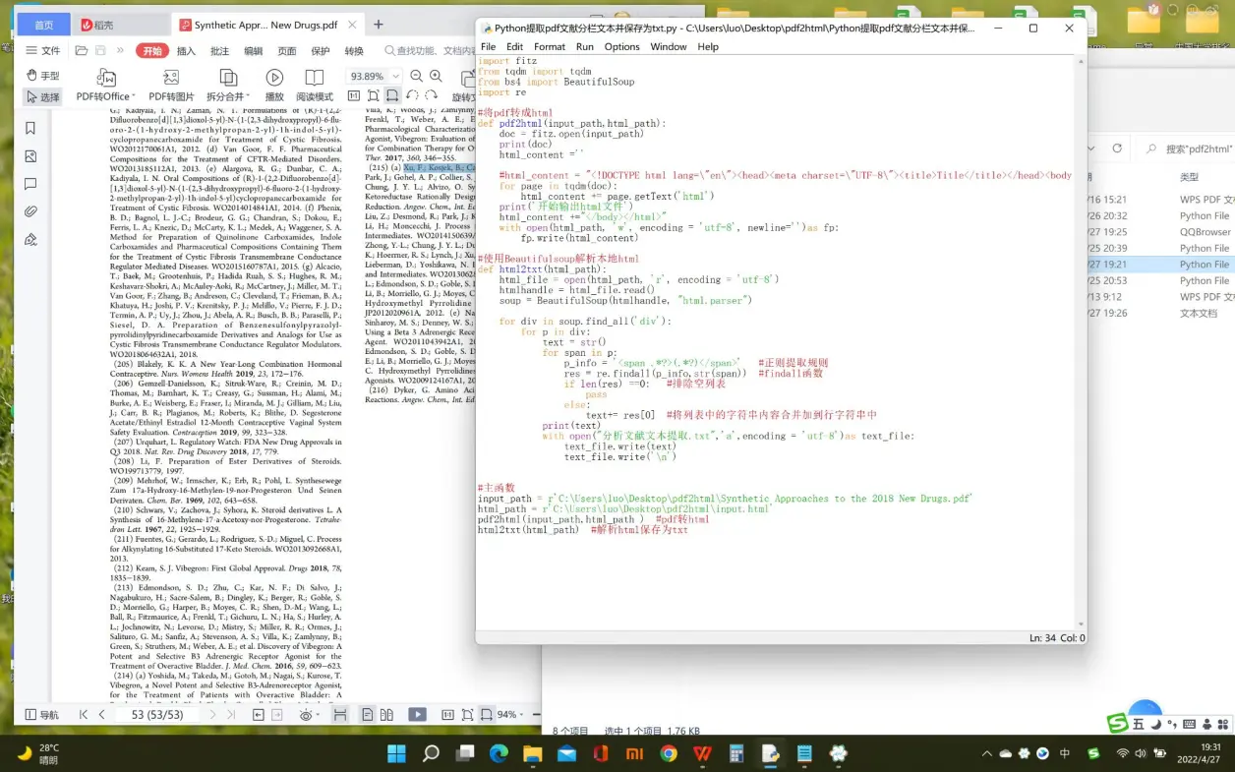Screen dimensions: 1235x772
Task: Click the Explorer search box for pdf2html
Action: coord(1189,149)
